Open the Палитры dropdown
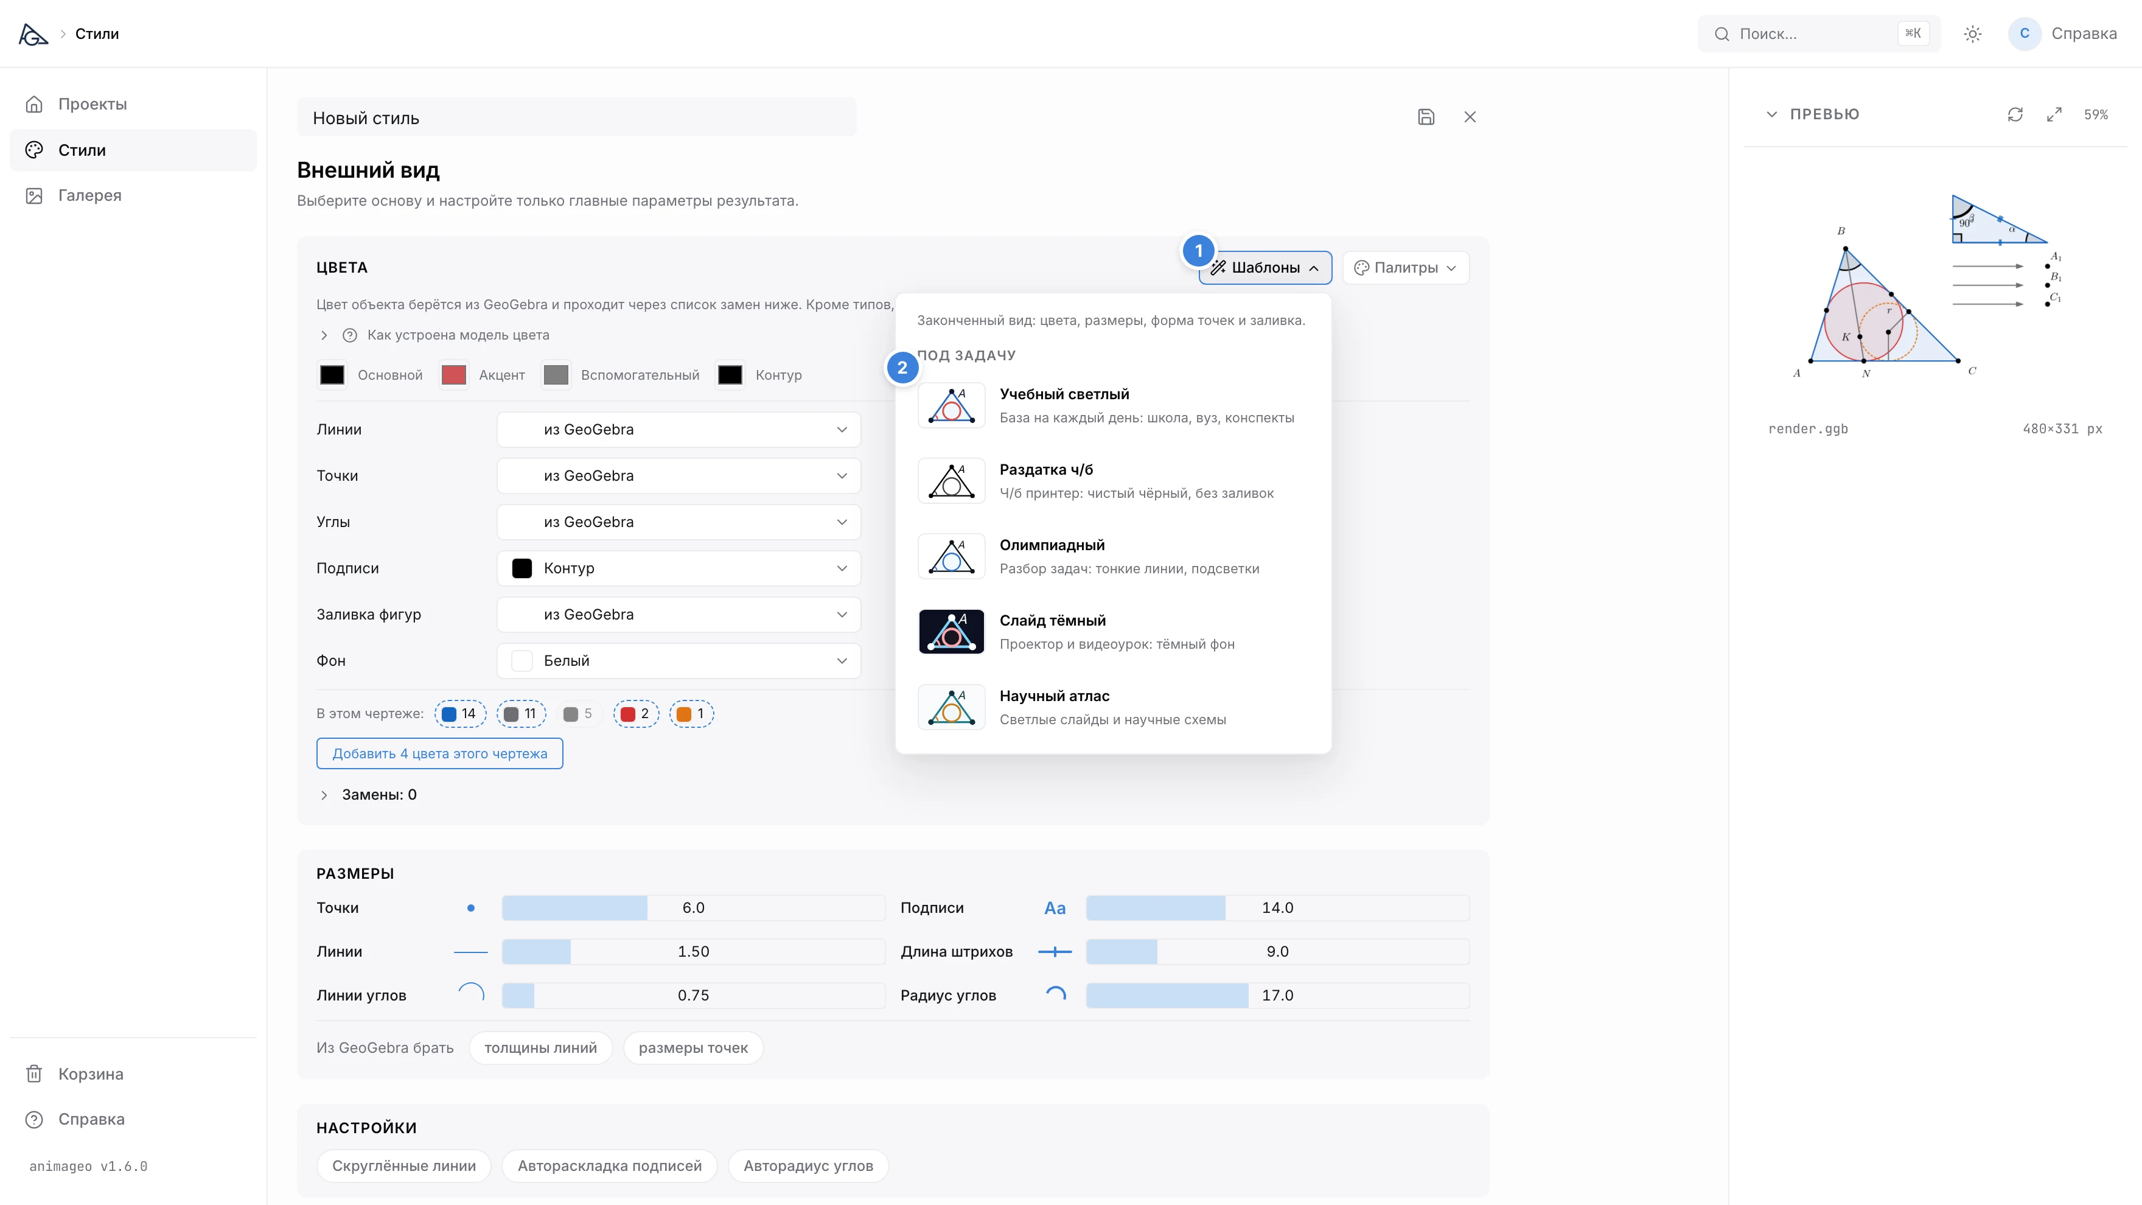 pos(1405,268)
